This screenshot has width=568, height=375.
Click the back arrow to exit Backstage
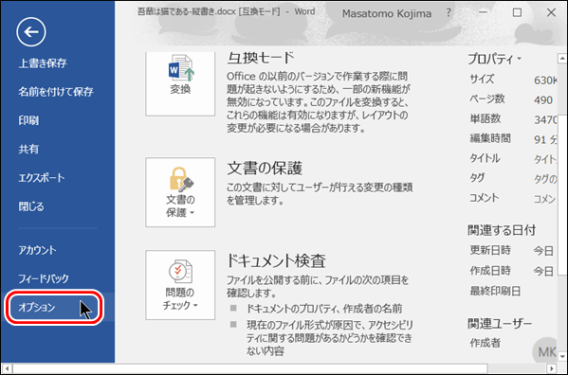click(31, 32)
